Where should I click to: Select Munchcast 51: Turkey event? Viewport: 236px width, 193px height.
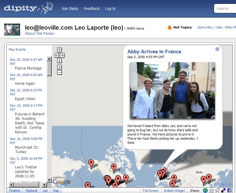pyautogui.click(x=27, y=150)
